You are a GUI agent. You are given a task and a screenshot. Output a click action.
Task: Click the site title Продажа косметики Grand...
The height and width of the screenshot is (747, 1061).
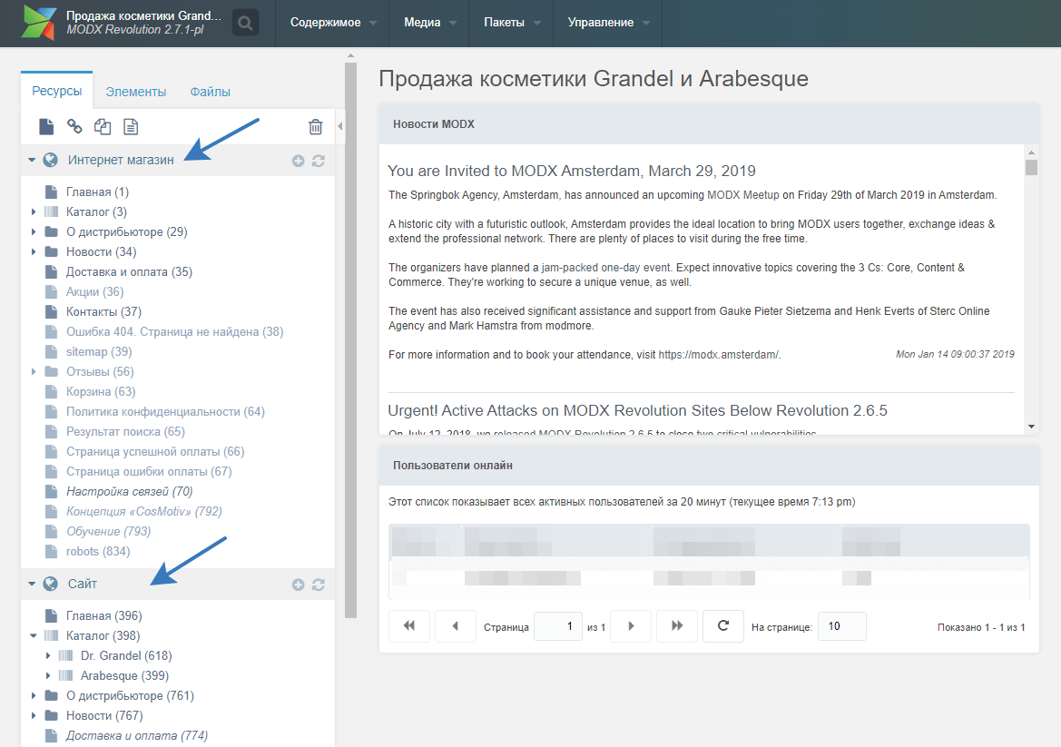pyautogui.click(x=143, y=15)
